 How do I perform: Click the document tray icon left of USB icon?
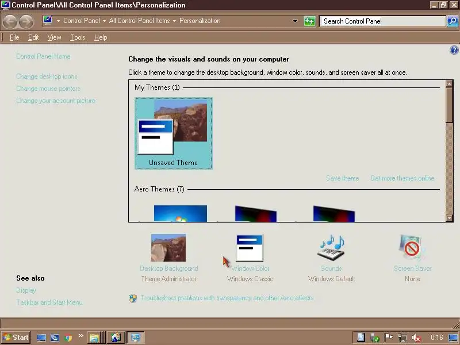click(361, 338)
